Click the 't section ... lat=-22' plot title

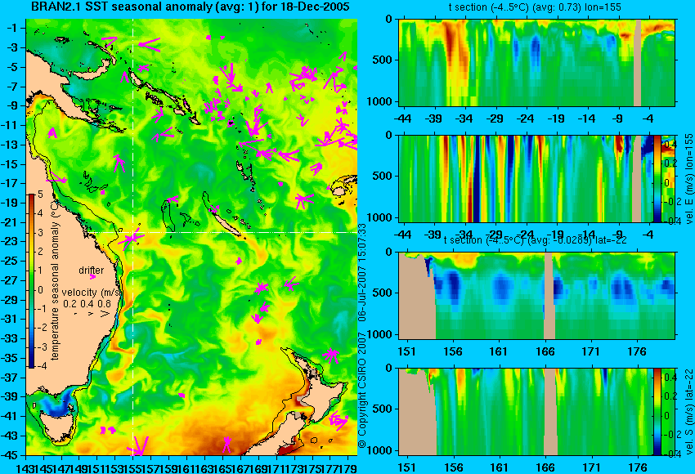[534, 240]
